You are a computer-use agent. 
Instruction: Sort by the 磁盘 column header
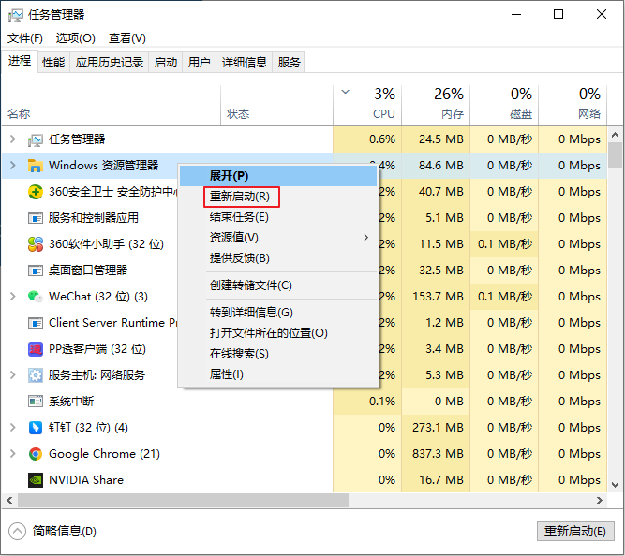tap(504, 106)
